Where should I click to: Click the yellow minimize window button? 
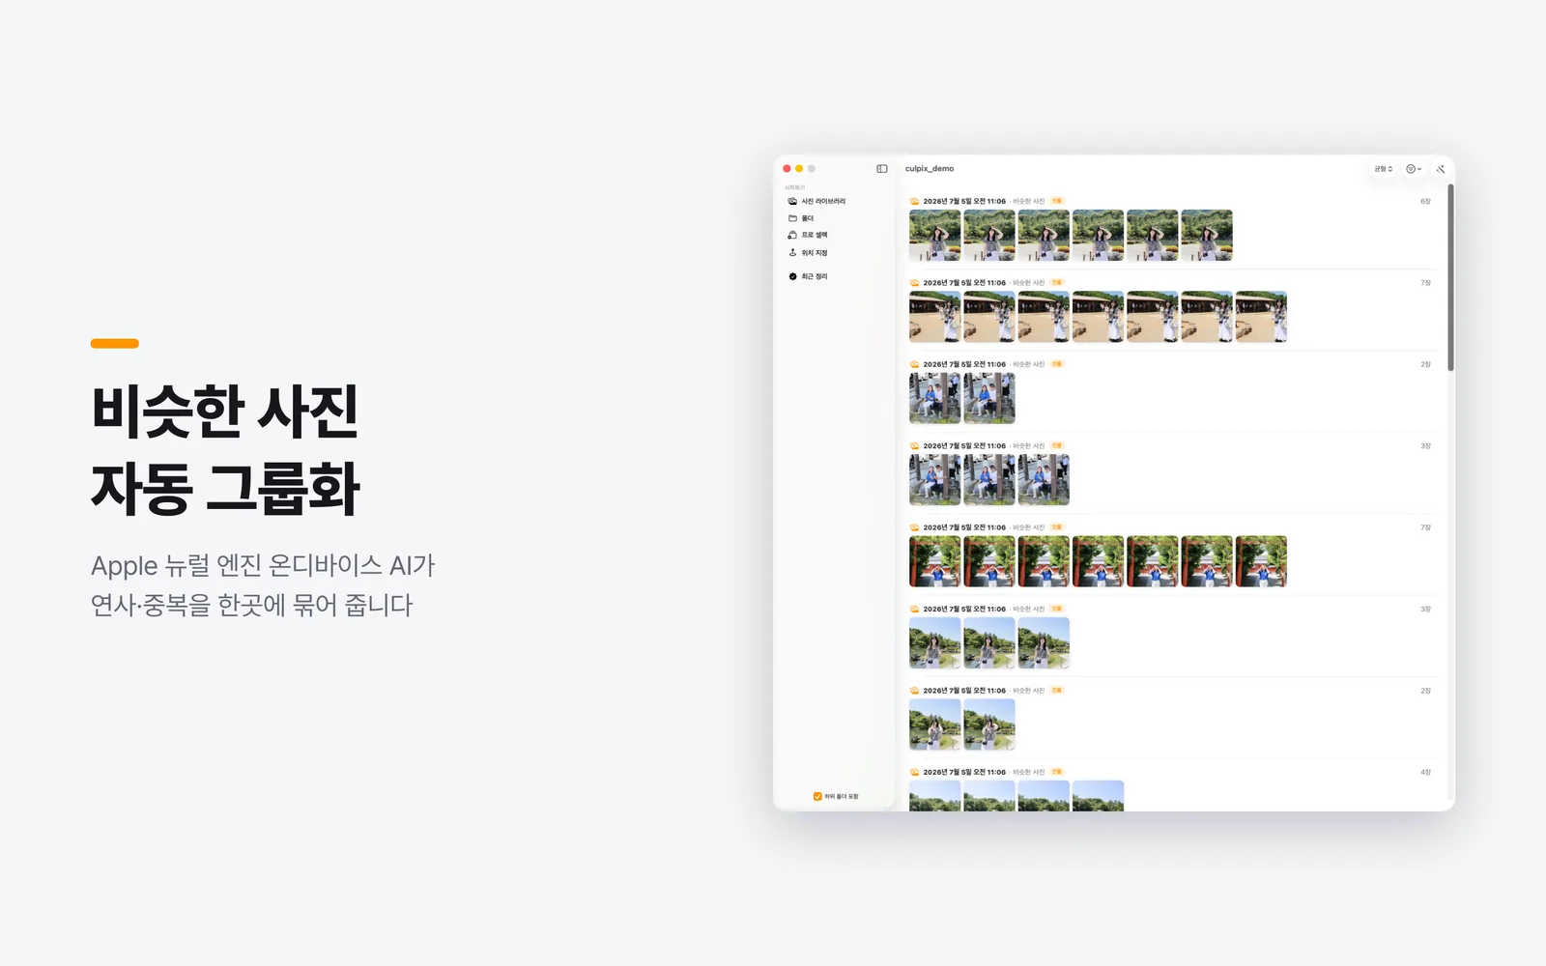[x=799, y=169]
